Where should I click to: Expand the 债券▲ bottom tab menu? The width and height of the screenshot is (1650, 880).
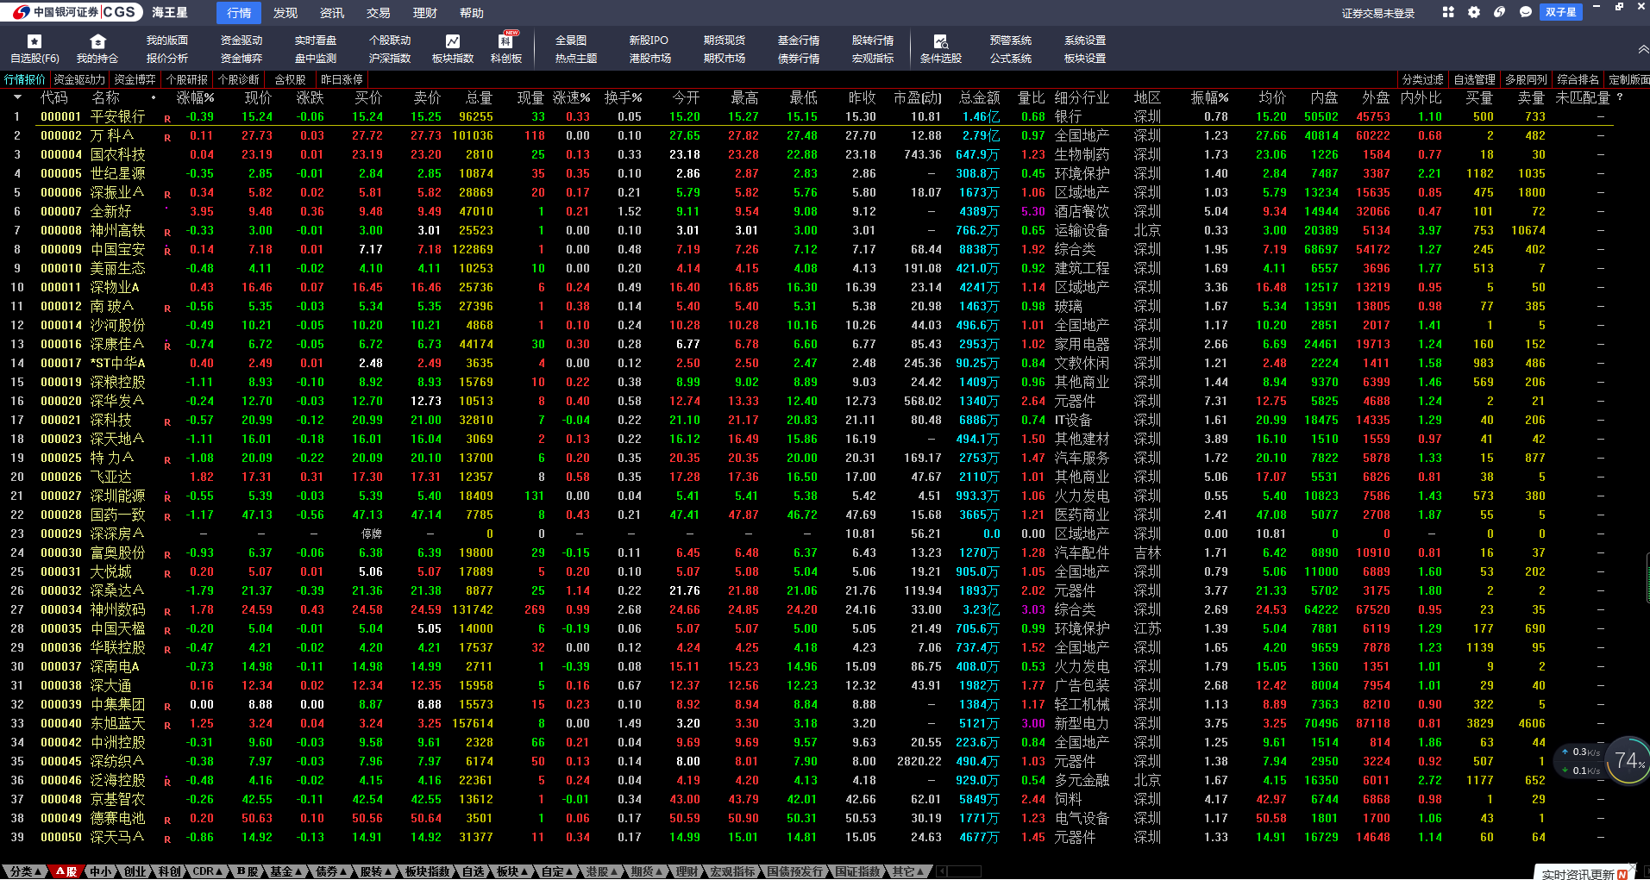330,871
